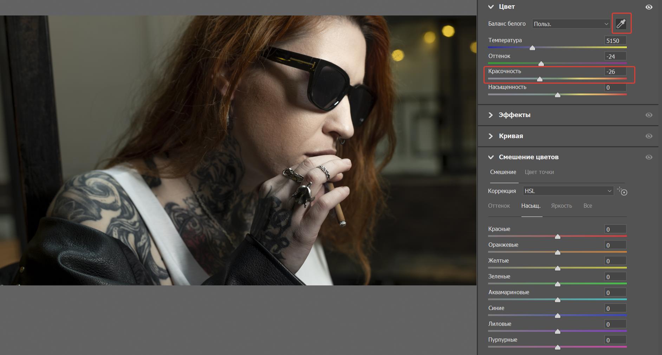Expand the Кривая section

[491, 136]
